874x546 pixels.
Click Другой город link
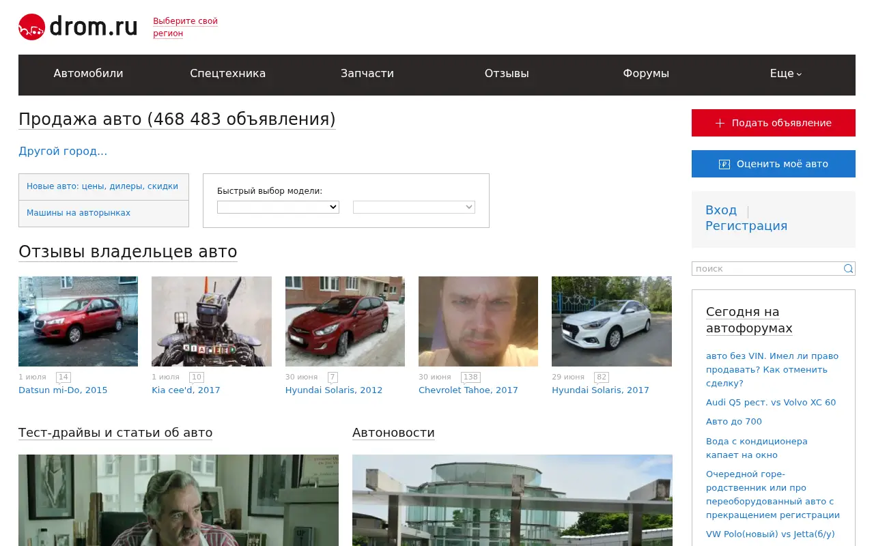63,152
